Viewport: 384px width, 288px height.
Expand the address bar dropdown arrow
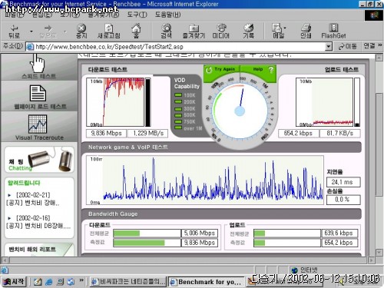[x=329, y=47]
